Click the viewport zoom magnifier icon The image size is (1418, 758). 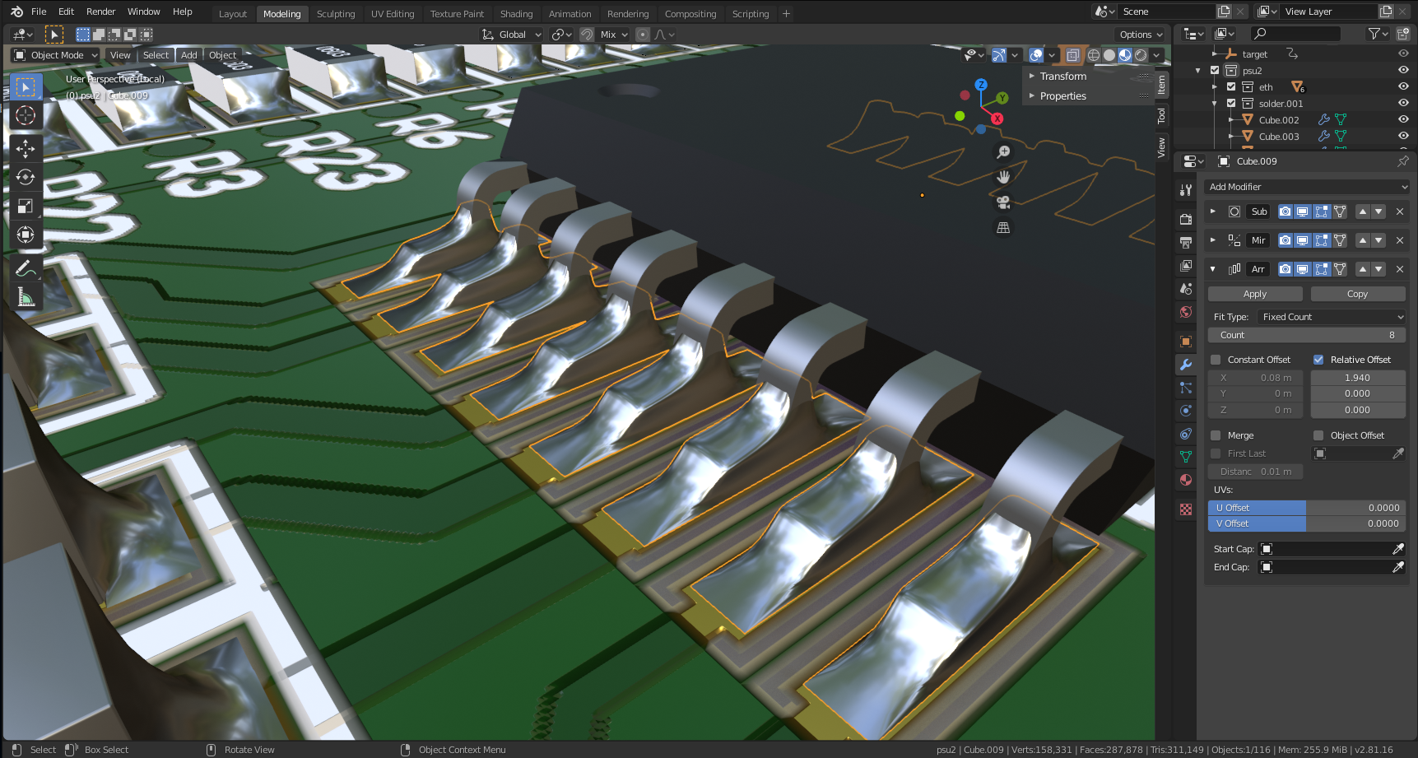click(1003, 152)
